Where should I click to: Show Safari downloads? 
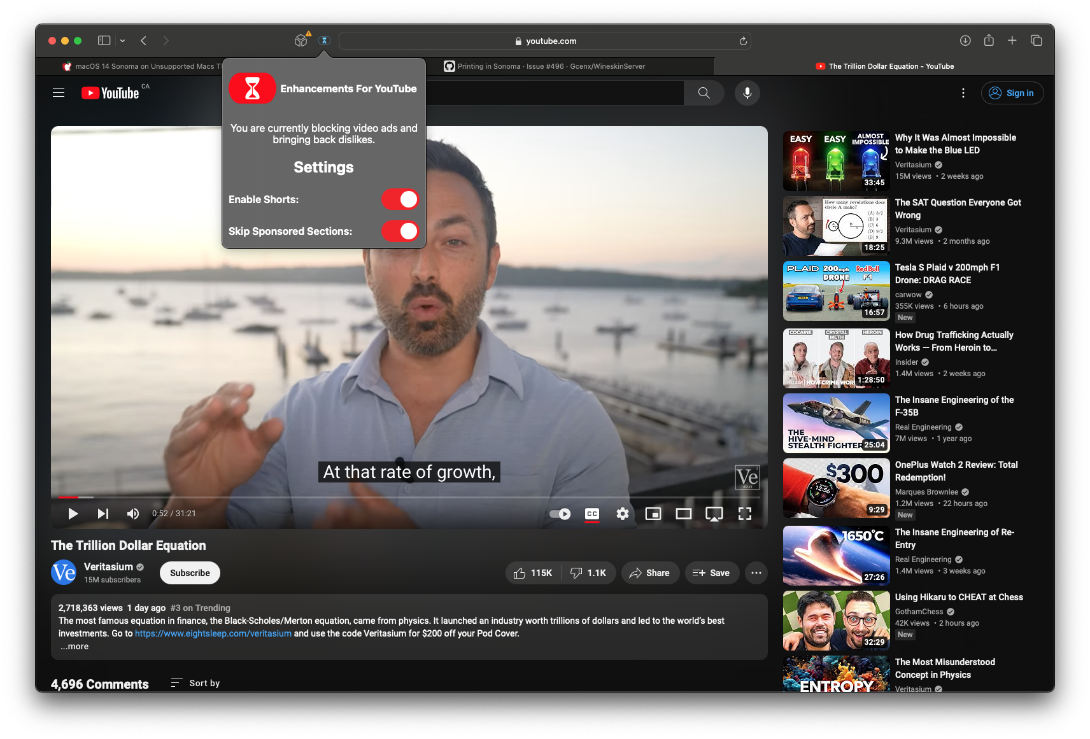[x=965, y=41]
